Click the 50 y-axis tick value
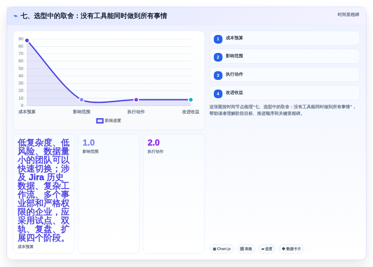The width and height of the screenshot is (373, 267). point(21,69)
